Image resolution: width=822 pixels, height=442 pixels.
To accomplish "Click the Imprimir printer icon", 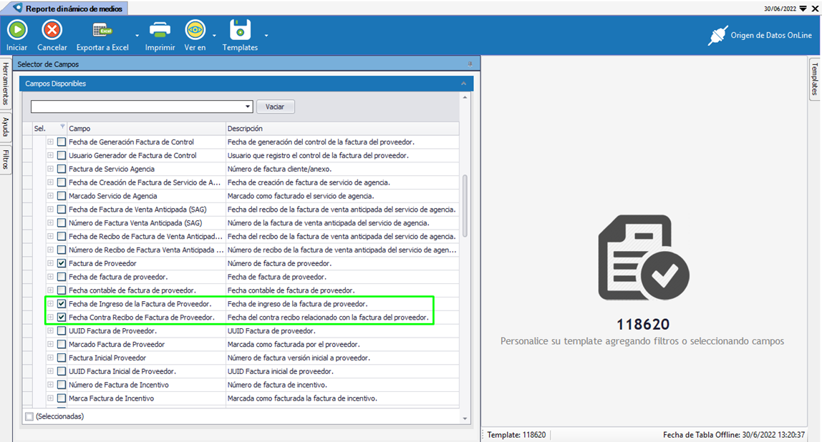I will (160, 30).
